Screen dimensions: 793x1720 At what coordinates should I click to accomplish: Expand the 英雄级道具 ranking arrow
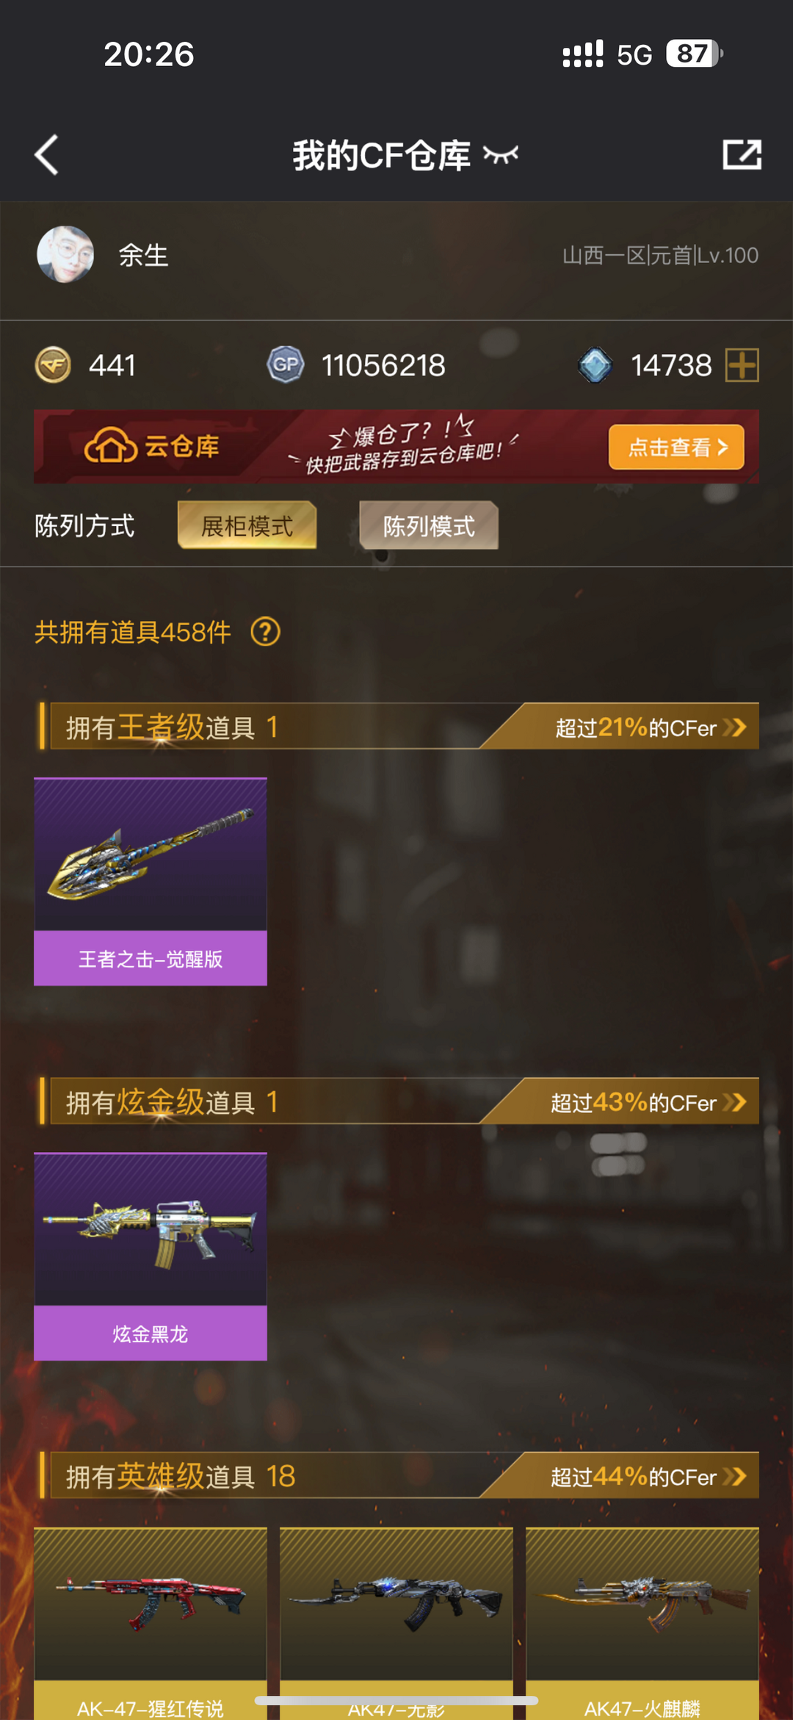coord(735,1476)
